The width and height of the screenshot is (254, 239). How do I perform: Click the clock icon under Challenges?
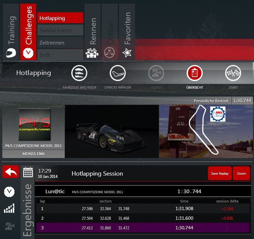click(28, 53)
